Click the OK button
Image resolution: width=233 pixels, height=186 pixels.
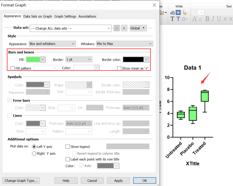tap(145, 181)
